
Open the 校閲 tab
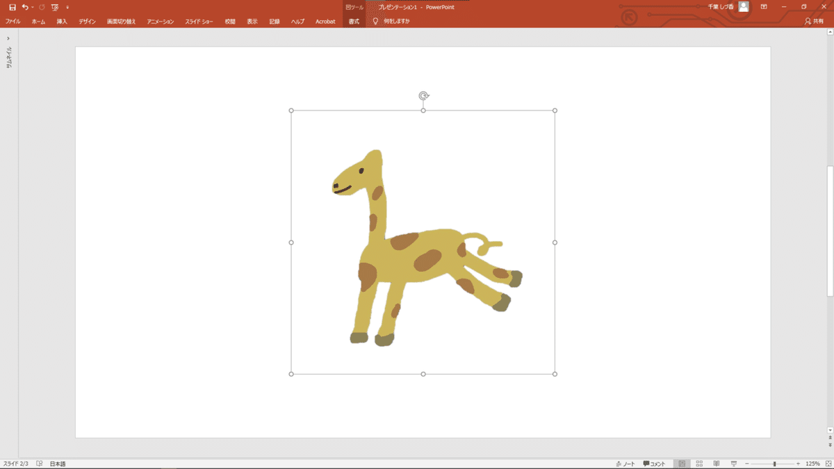click(230, 22)
